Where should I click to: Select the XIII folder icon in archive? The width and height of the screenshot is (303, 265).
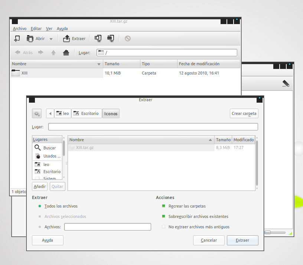point(16,73)
